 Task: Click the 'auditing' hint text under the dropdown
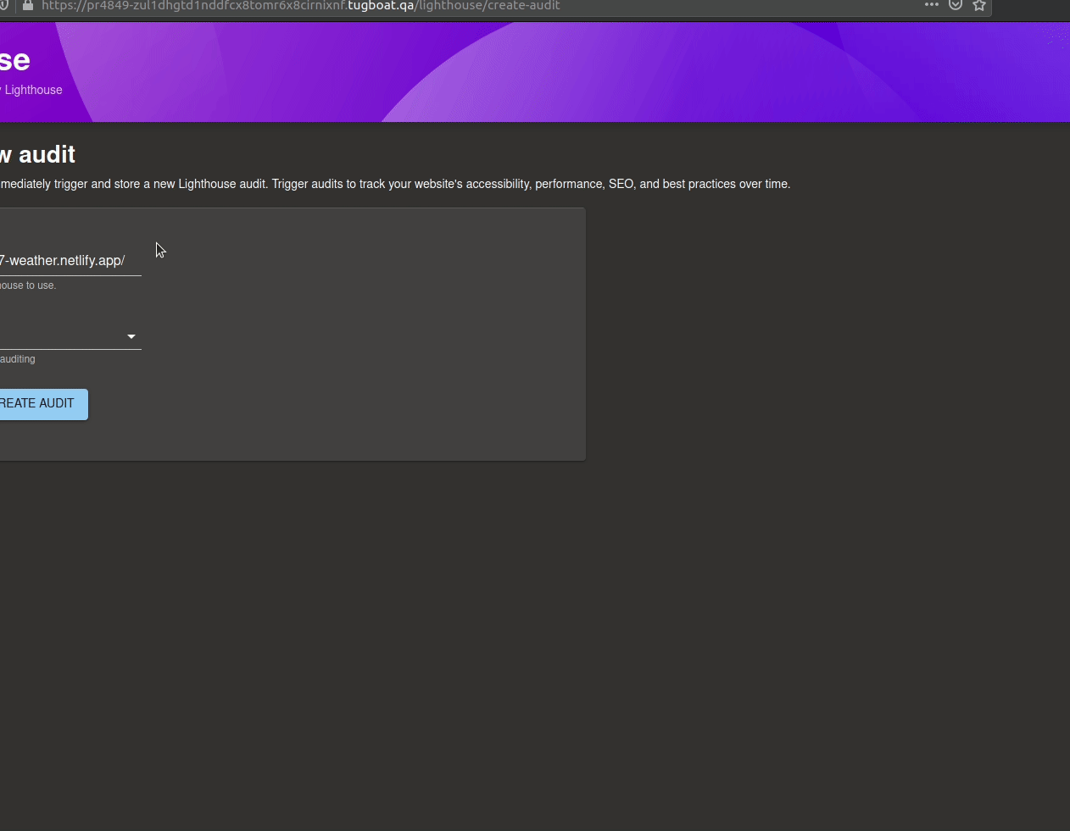pos(17,359)
